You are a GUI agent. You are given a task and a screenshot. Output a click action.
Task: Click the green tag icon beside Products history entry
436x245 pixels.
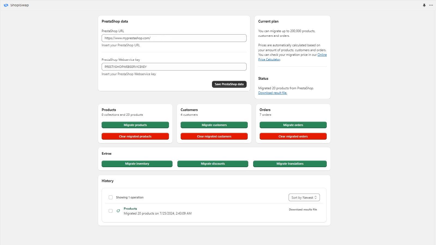pyautogui.click(x=118, y=210)
